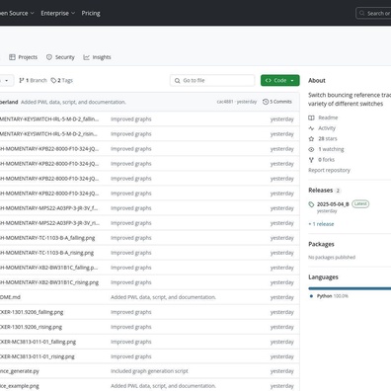
Task: Click the star icon next to 28 stars
Action: [311, 138]
